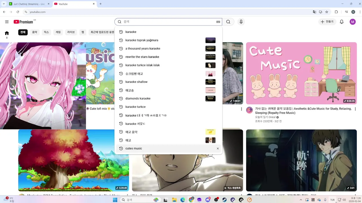The height and width of the screenshot is (203, 362).
Task: Show hidden tray icons chevron
Action: [301, 200]
